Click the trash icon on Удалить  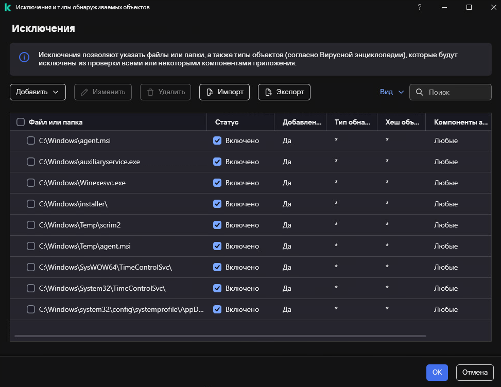point(150,92)
